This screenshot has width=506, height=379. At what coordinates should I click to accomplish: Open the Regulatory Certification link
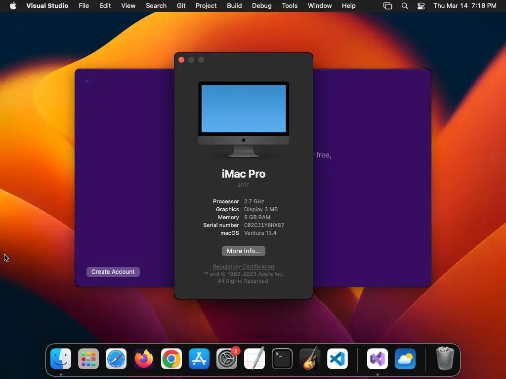(243, 266)
